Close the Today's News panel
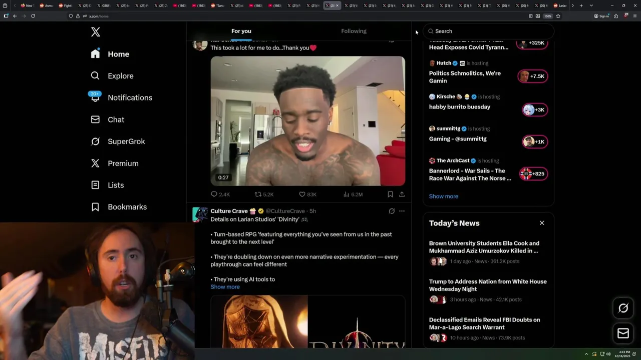 click(x=542, y=223)
